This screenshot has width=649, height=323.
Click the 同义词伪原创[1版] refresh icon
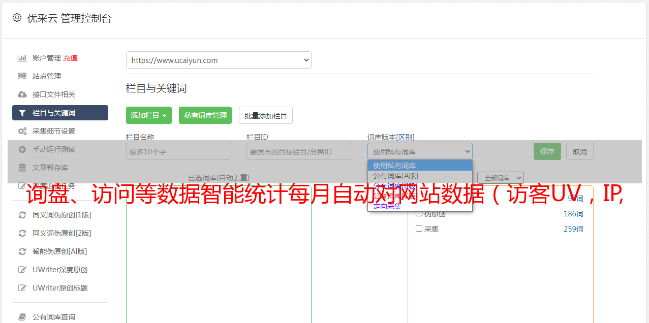pos(22,215)
